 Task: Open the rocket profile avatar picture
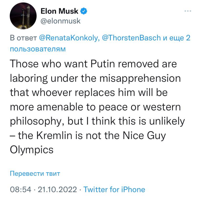click(23, 16)
